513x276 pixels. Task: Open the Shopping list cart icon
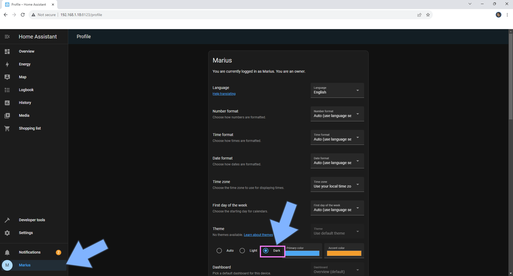(7, 128)
